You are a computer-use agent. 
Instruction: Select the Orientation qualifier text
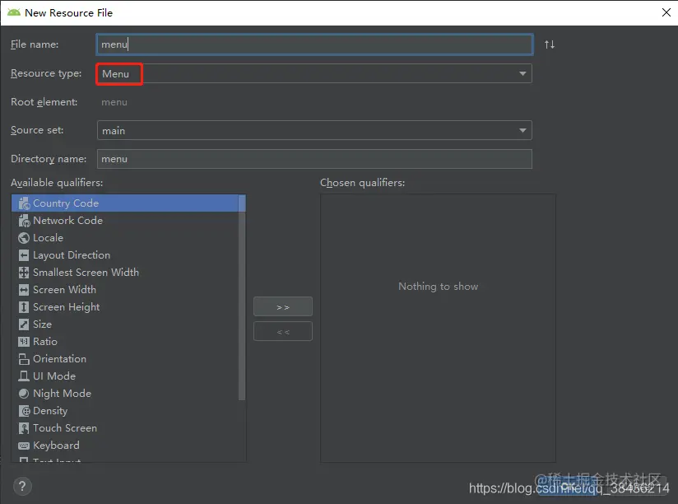click(x=60, y=358)
